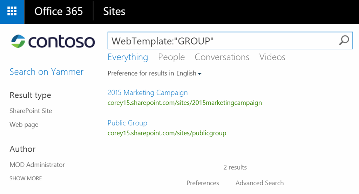Open the Public Group result title
The height and width of the screenshot is (194, 359).
coord(127,123)
